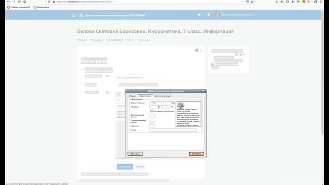
Task: Open page actions three-dots in address bar
Action: (243, 2)
